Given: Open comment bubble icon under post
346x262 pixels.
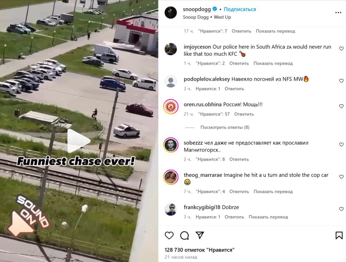Looking at the screenshot, I should pyautogui.click(x=184, y=236).
